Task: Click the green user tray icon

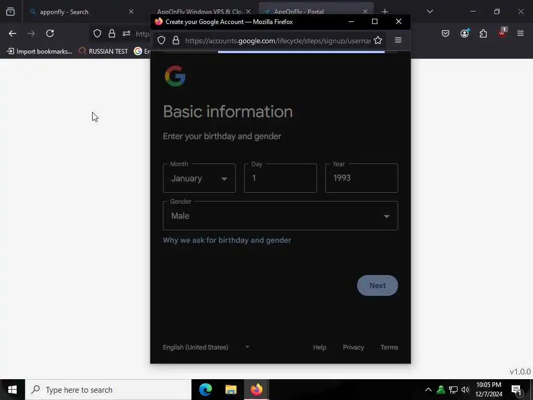Action: [441, 390]
